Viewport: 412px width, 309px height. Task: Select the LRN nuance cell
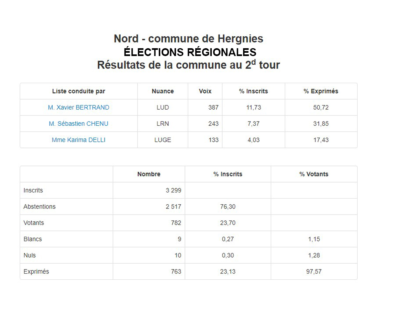pyautogui.click(x=163, y=124)
